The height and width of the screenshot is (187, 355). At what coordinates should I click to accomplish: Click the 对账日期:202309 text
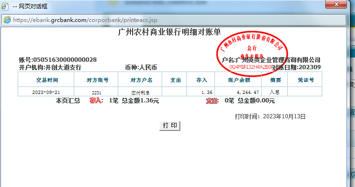(x=296, y=67)
